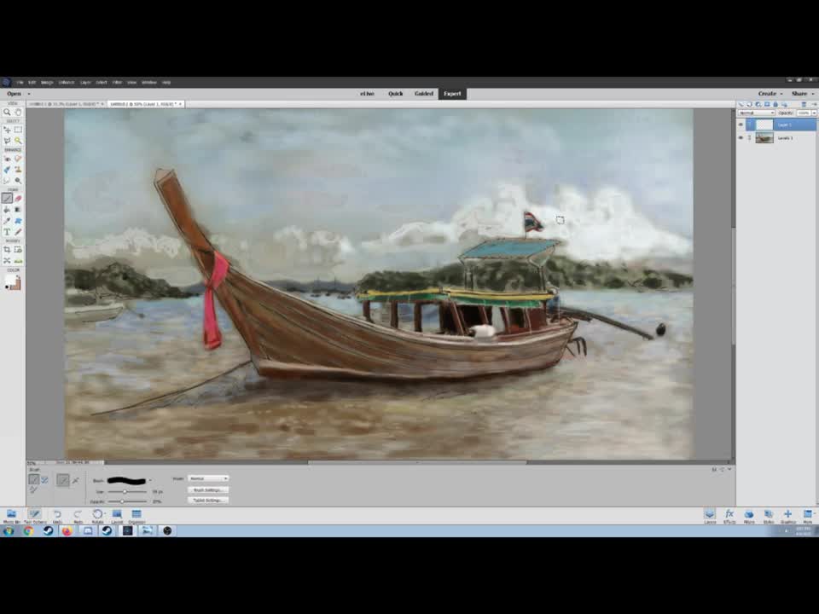The image size is (819, 614).
Task: Select the Hand tool
Action: [x=18, y=113]
